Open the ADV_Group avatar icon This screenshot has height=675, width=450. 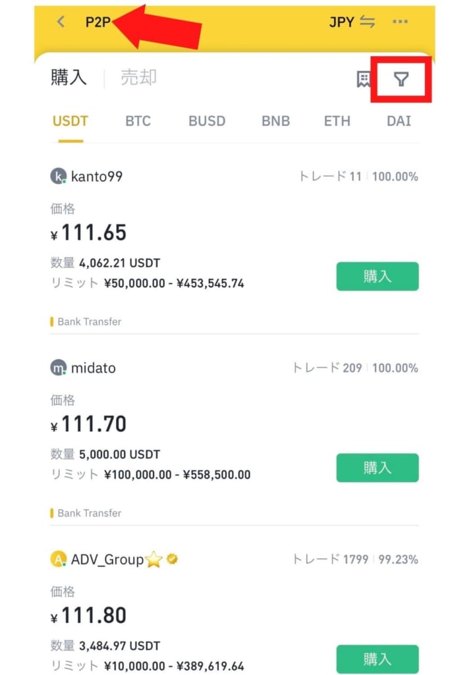click(x=58, y=559)
